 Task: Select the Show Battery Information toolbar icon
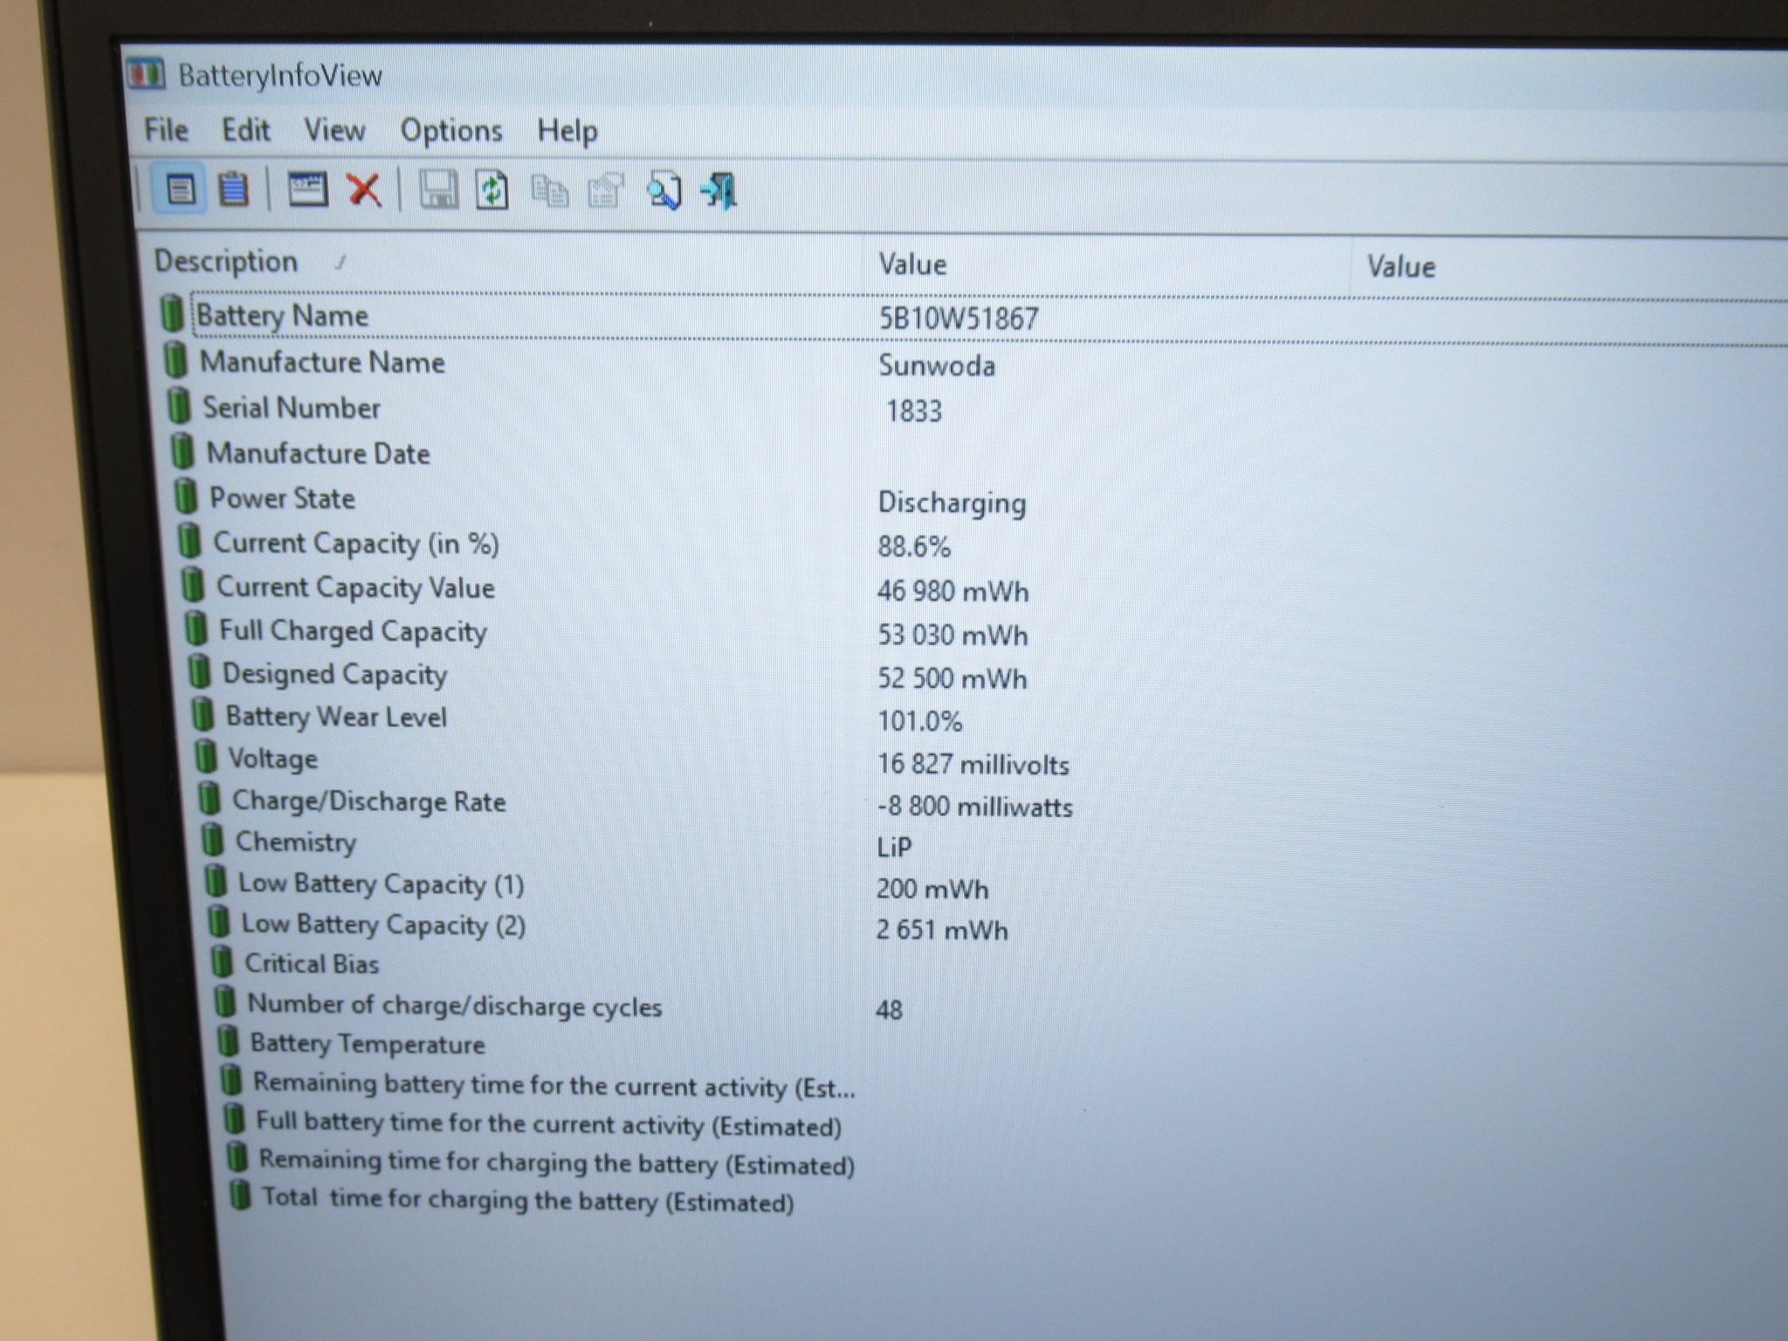[180, 189]
